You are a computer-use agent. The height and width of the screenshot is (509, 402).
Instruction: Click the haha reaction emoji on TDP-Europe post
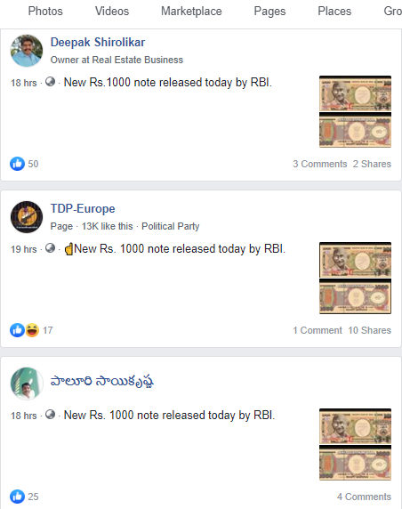coord(32,330)
